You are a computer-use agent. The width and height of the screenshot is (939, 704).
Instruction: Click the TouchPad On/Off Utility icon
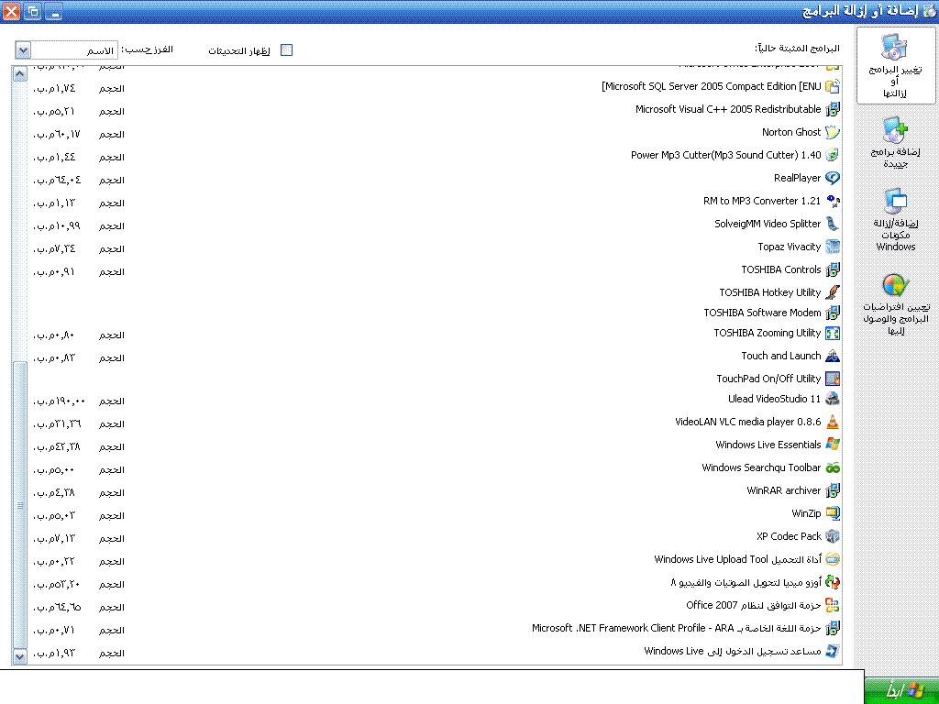tap(833, 379)
